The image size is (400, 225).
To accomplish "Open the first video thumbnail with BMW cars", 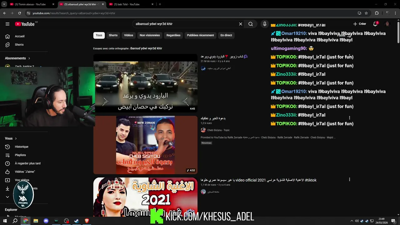I will pos(145,83).
